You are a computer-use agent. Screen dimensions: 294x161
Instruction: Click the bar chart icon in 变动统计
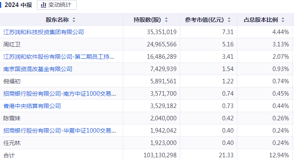coord(44,5)
